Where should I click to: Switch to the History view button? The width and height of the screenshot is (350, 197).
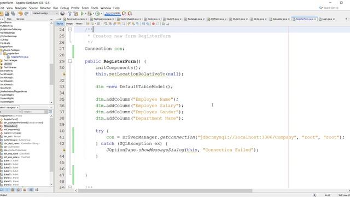click(x=79, y=24)
